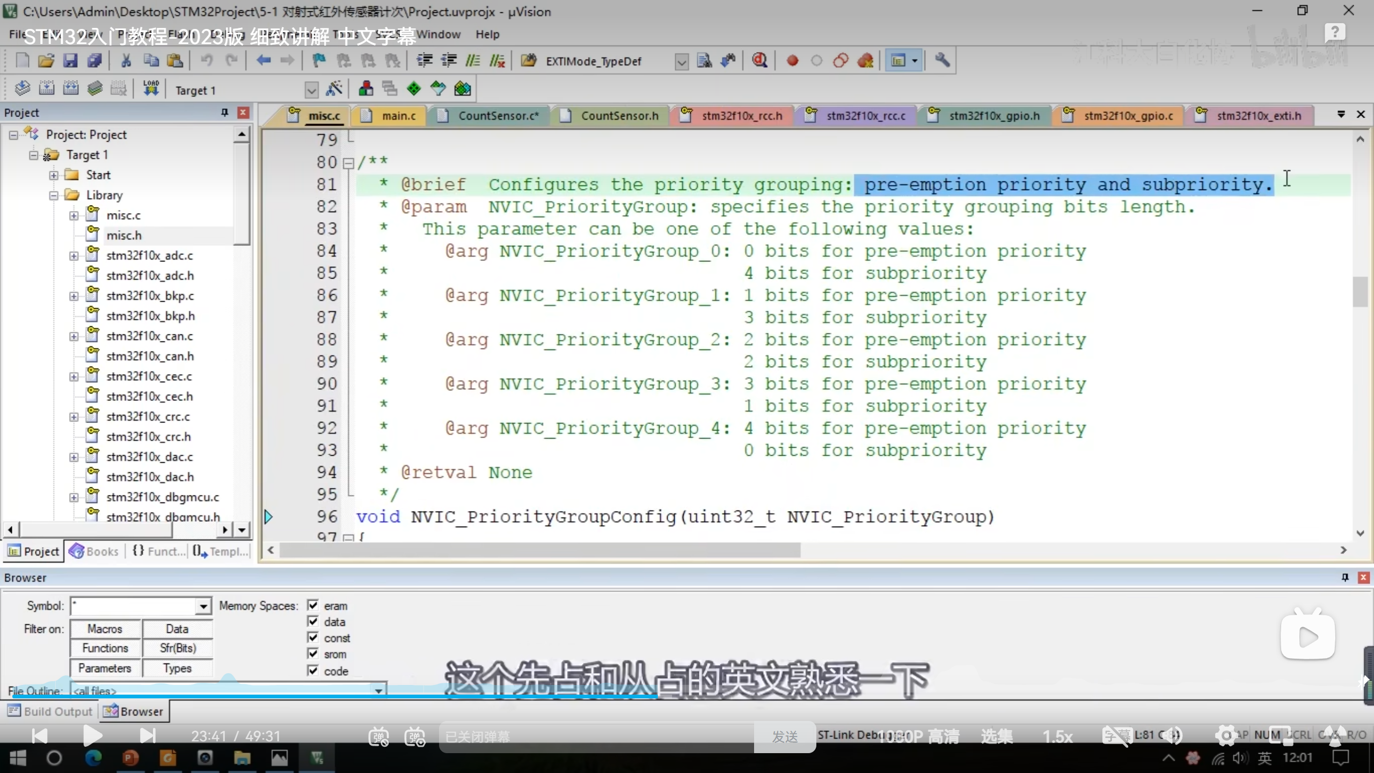
Task: Click the Macros filter button
Action: tap(105, 629)
